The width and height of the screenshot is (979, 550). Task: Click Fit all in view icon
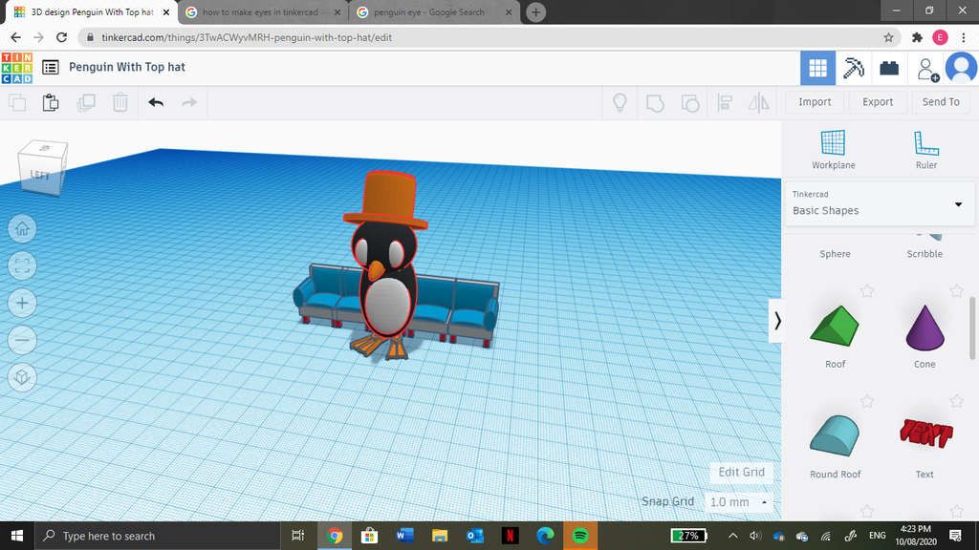tap(22, 266)
